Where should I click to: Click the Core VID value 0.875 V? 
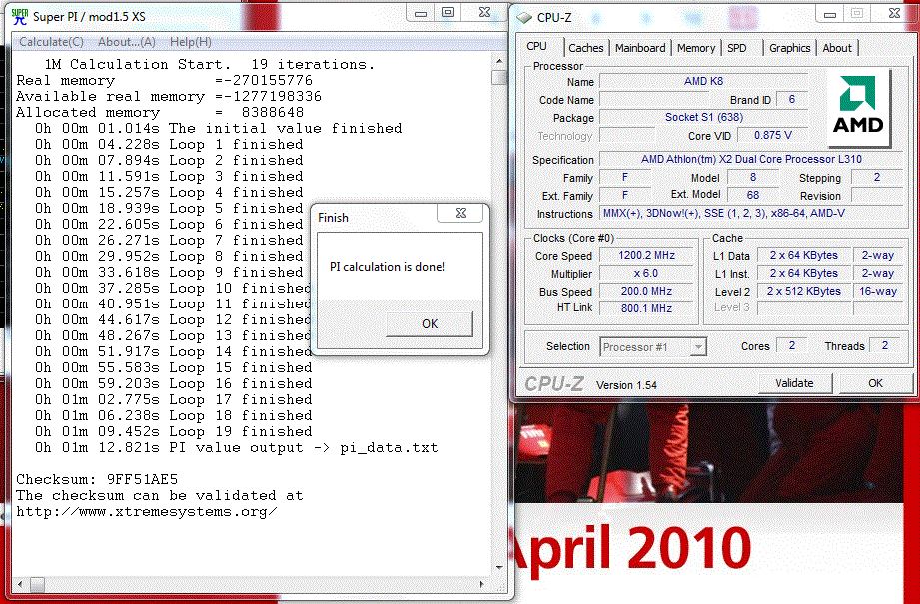click(x=773, y=136)
